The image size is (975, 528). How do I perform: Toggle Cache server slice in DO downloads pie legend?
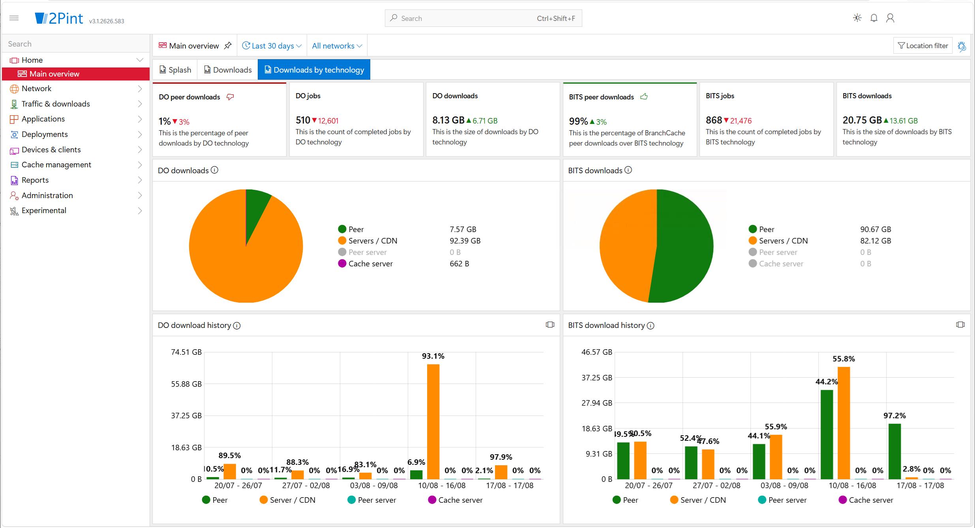tap(366, 264)
